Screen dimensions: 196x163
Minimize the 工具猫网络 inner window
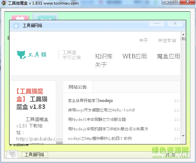[x=156, y=23]
